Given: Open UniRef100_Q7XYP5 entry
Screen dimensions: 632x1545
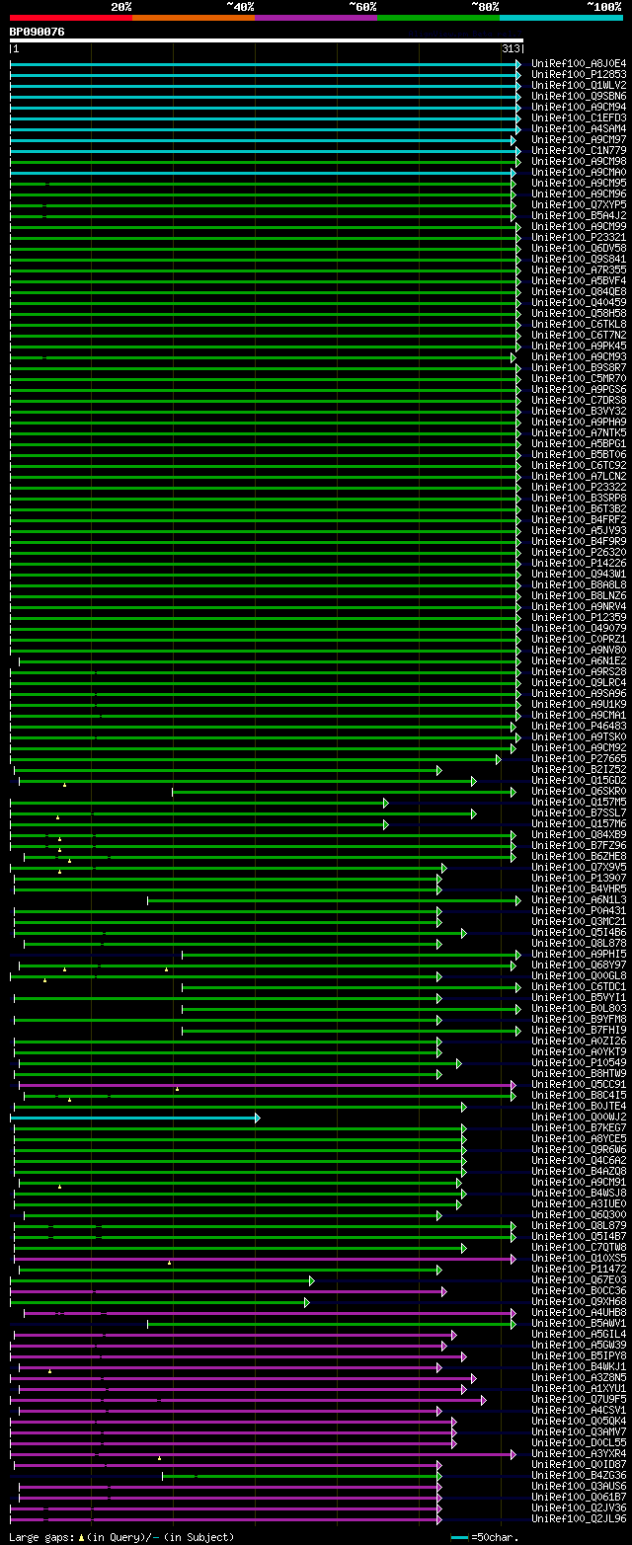Looking at the screenshot, I should (579, 205).
